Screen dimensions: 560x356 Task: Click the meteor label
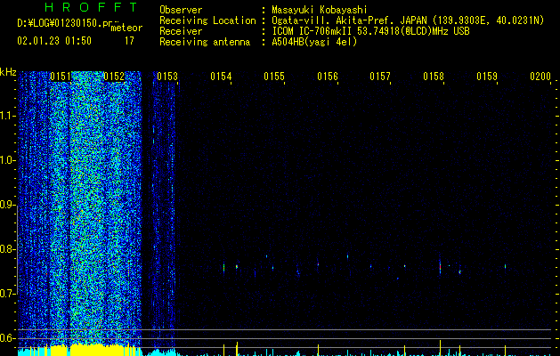126,28
